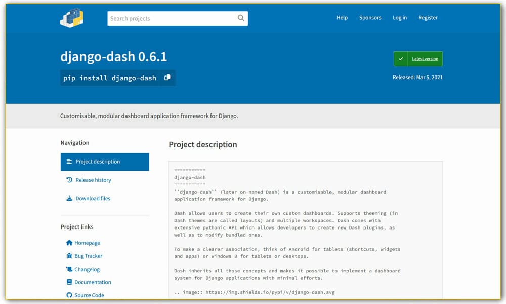Click the Source Code icon
506x304 pixels.
(x=69, y=295)
